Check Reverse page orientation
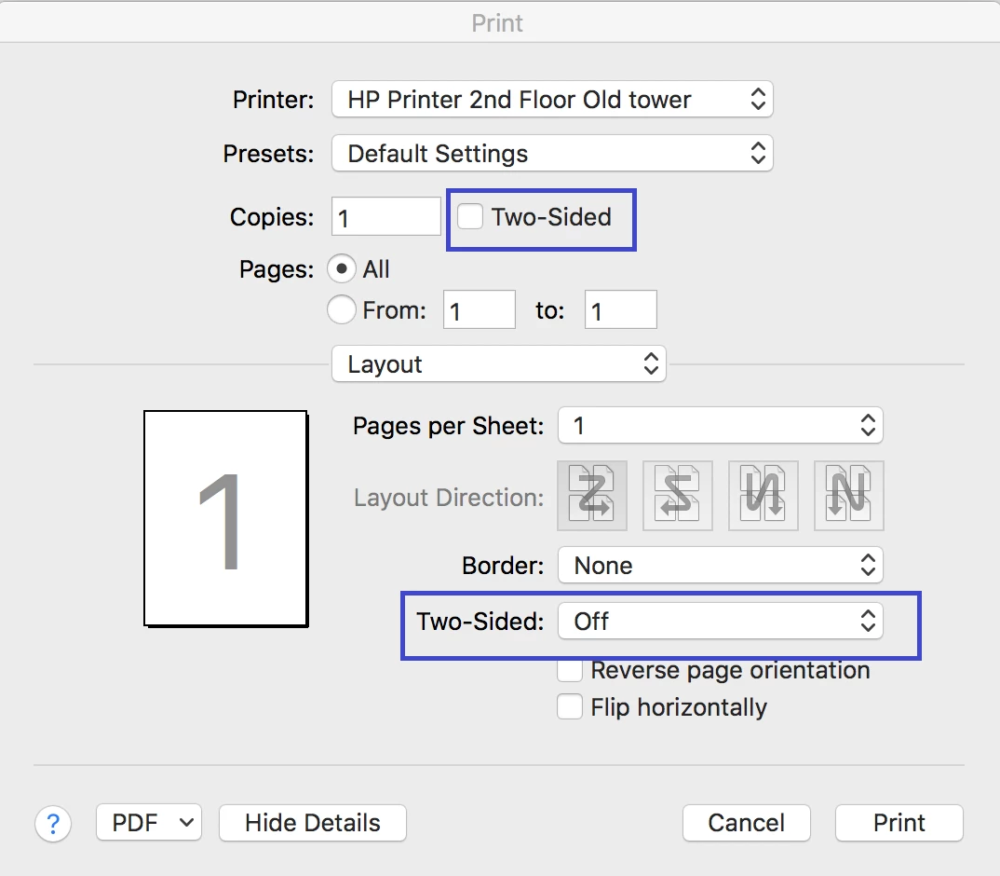Image resolution: width=1000 pixels, height=876 pixels. pos(570,670)
